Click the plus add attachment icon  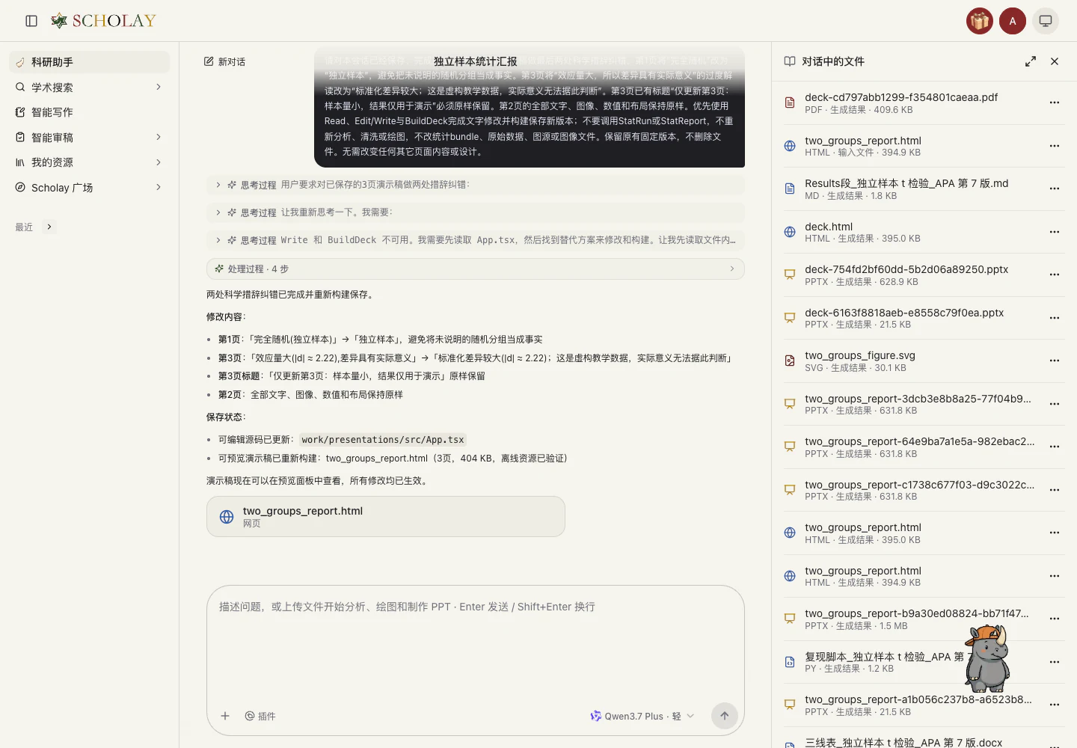225,716
